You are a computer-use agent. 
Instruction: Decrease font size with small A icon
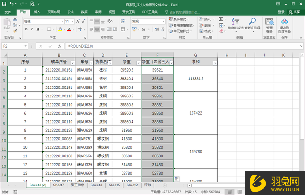click(x=84, y=21)
